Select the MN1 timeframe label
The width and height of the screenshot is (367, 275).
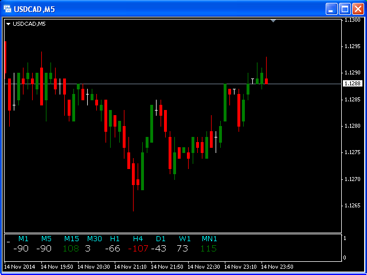point(209,238)
